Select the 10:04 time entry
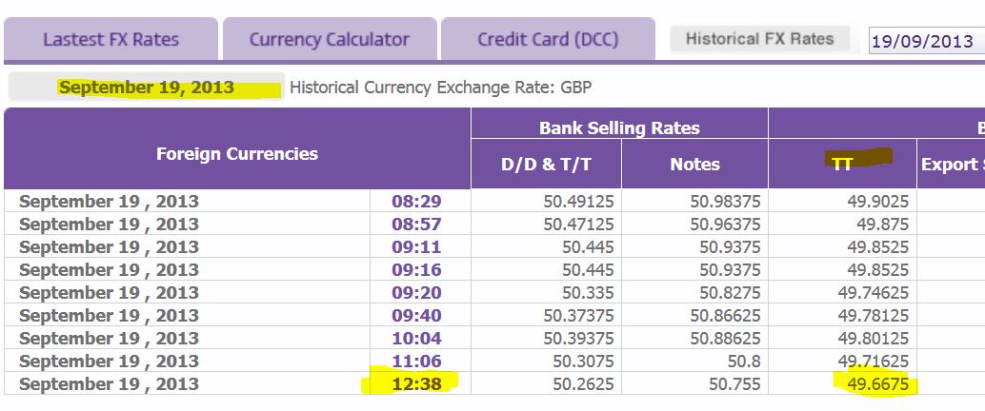The height and width of the screenshot is (411, 985). (x=416, y=338)
